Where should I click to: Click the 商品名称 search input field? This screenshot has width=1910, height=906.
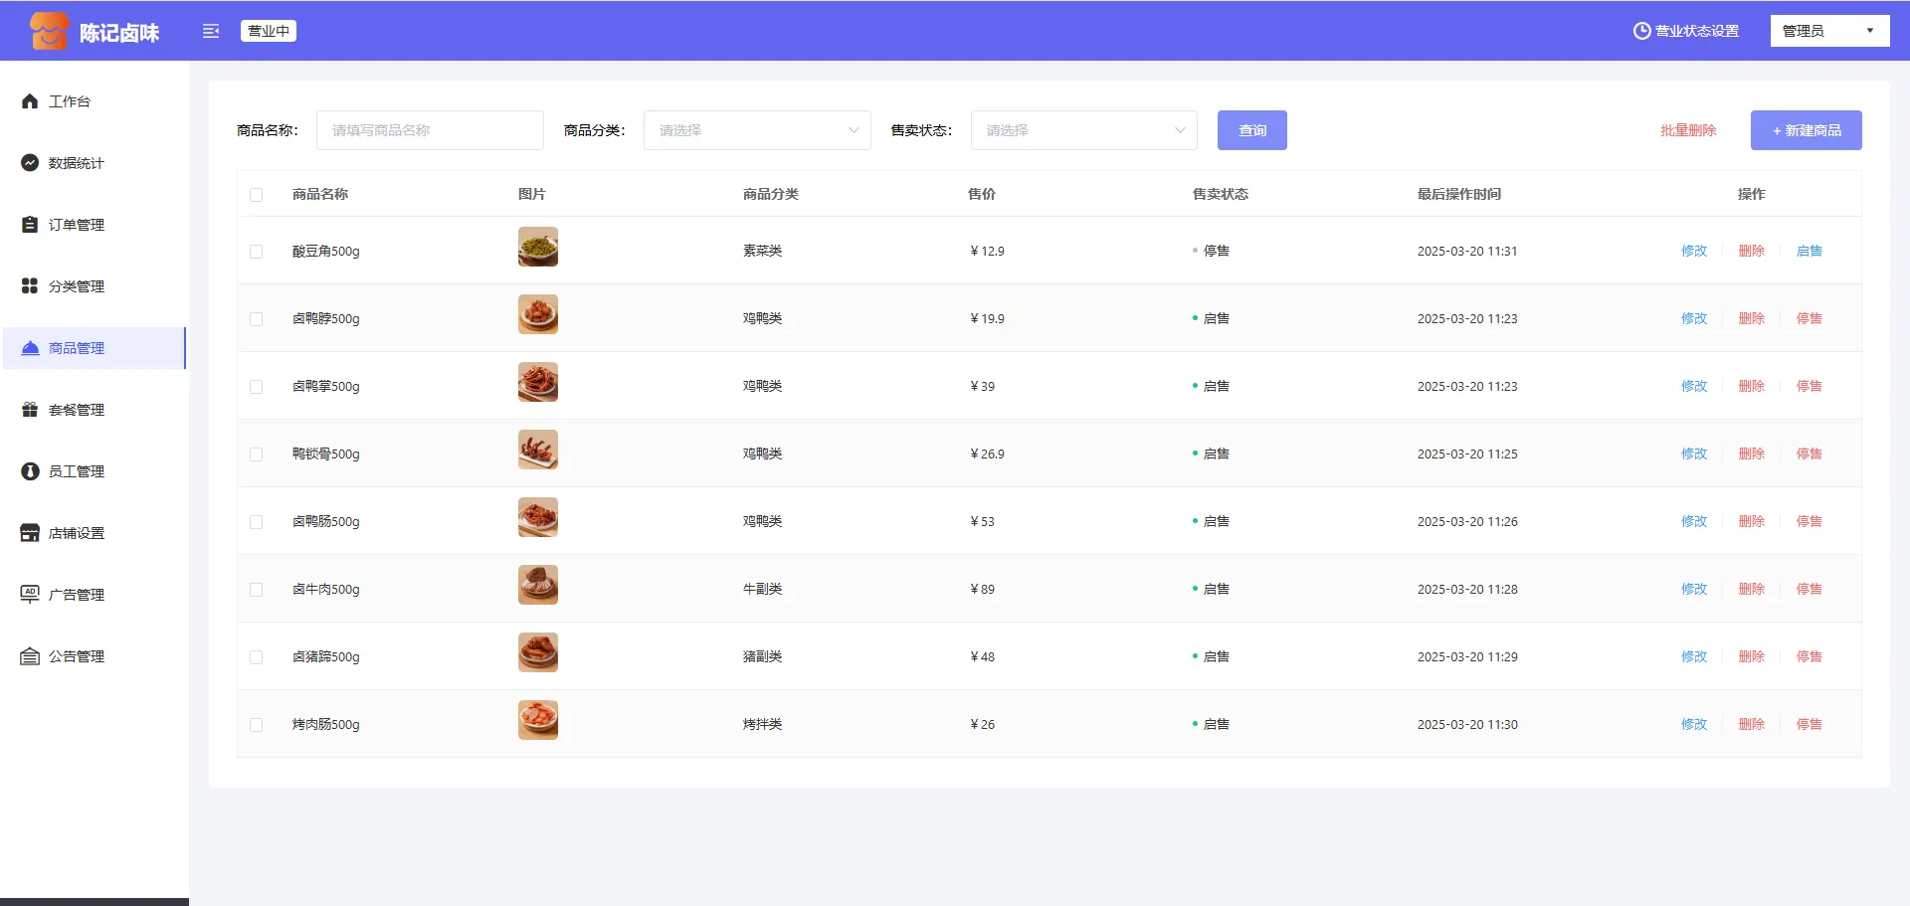pyautogui.click(x=430, y=130)
